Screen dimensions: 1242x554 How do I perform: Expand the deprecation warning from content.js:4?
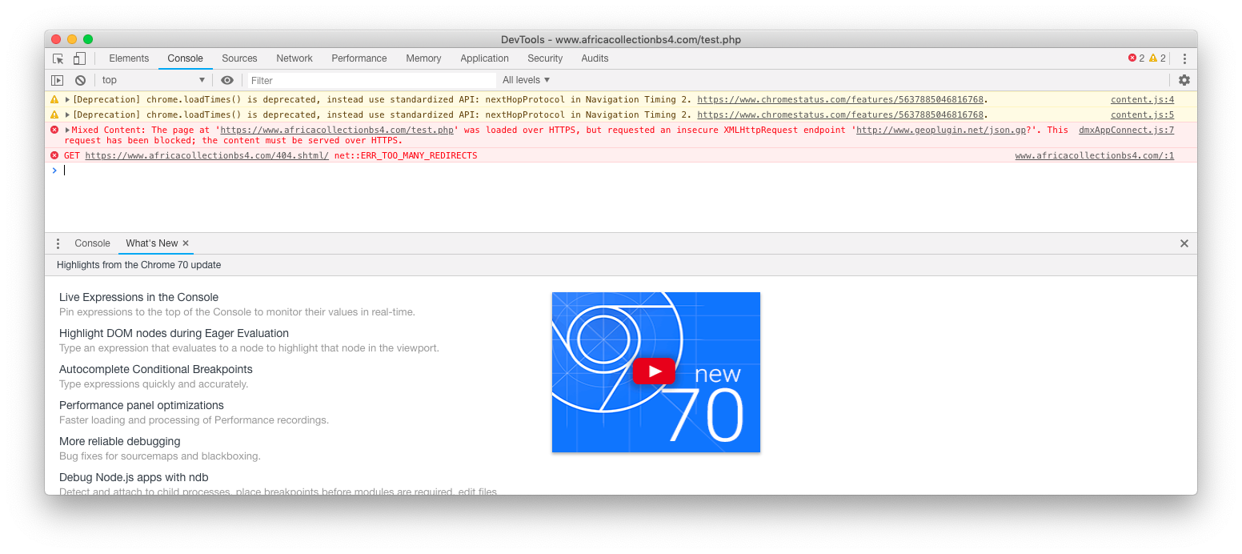pos(68,100)
